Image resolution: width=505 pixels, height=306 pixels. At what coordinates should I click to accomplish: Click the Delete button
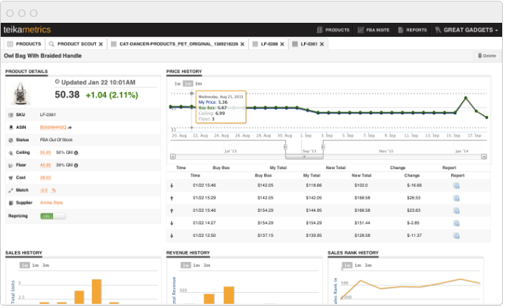click(487, 55)
